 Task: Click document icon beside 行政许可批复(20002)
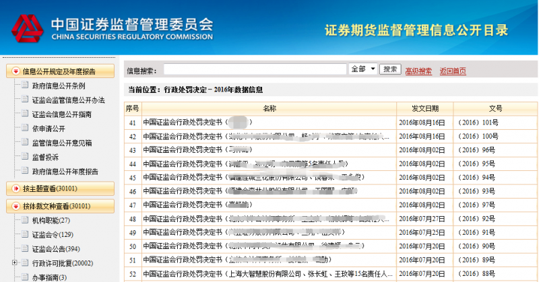25,262
